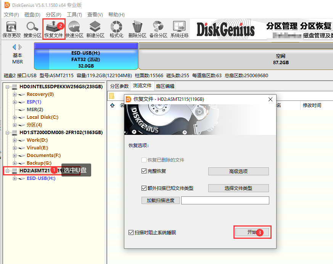333x264 pixels.
Task: Open the 查看(V) menu
Action: click(x=95, y=15)
